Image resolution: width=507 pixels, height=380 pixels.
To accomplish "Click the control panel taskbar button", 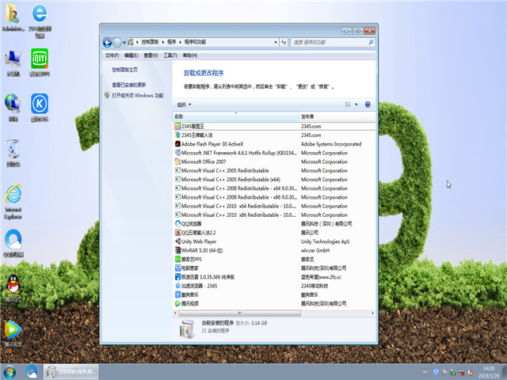I will (x=71, y=372).
